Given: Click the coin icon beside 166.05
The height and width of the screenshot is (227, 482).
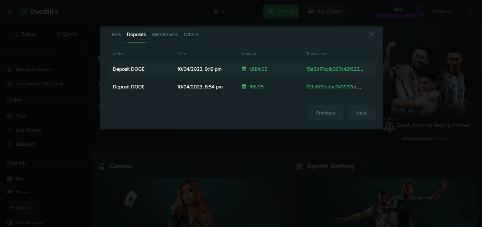Looking at the screenshot, I should [244, 87].
